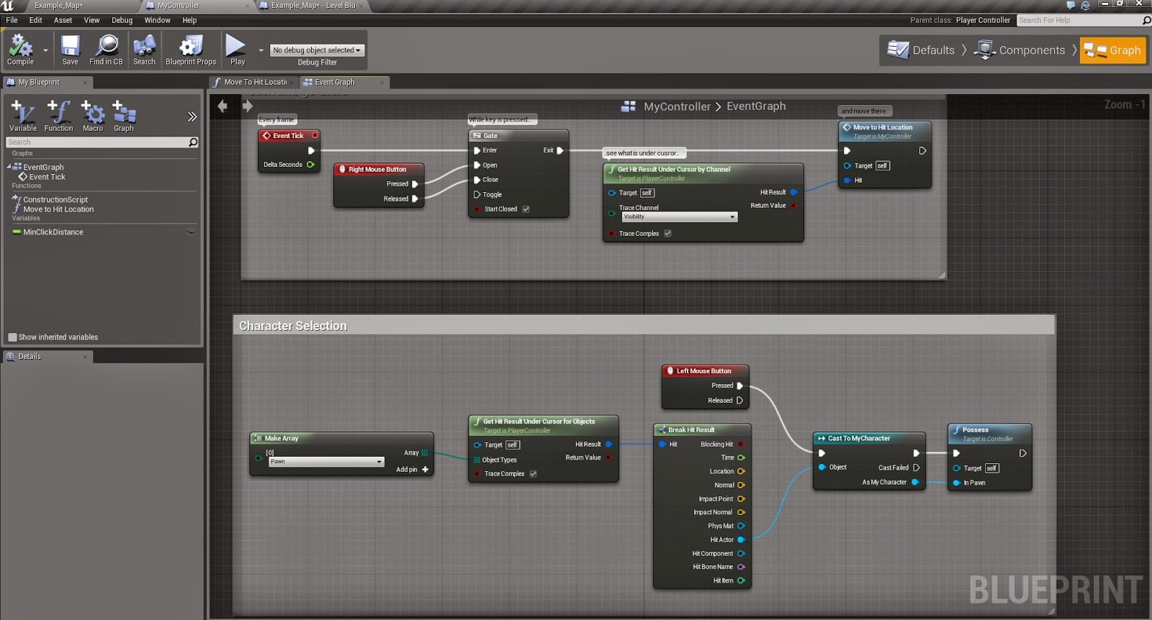Click My Blueprint search field
The height and width of the screenshot is (620, 1152).
pos(102,142)
